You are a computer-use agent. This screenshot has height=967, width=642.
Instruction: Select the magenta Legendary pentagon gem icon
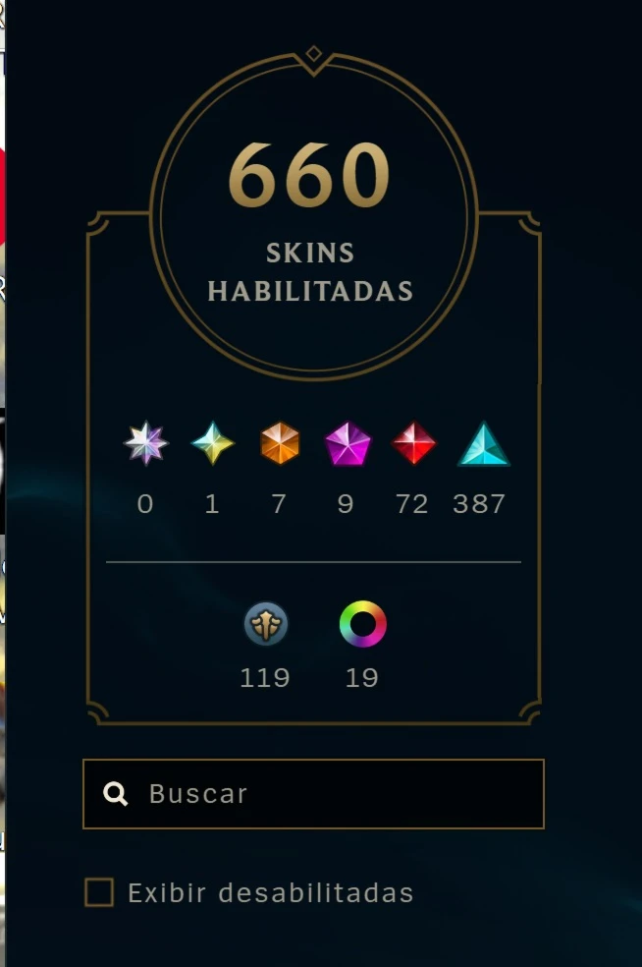tap(348, 443)
